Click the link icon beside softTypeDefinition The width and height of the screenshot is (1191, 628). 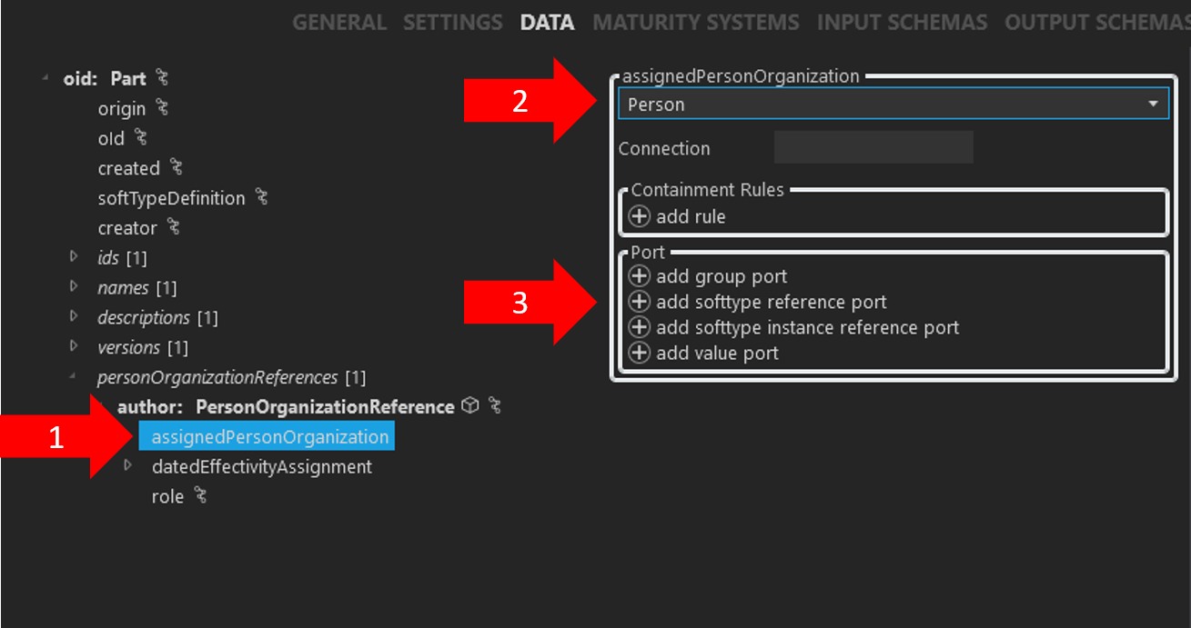point(260,196)
